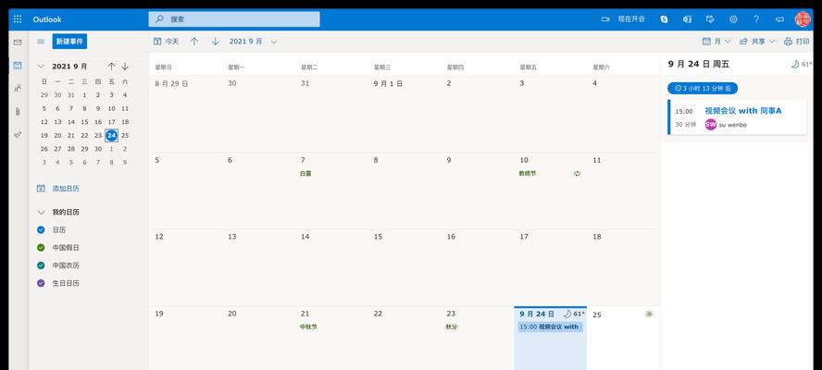
Task: Click the 白露 entry on the 7th
Action: coord(305,174)
